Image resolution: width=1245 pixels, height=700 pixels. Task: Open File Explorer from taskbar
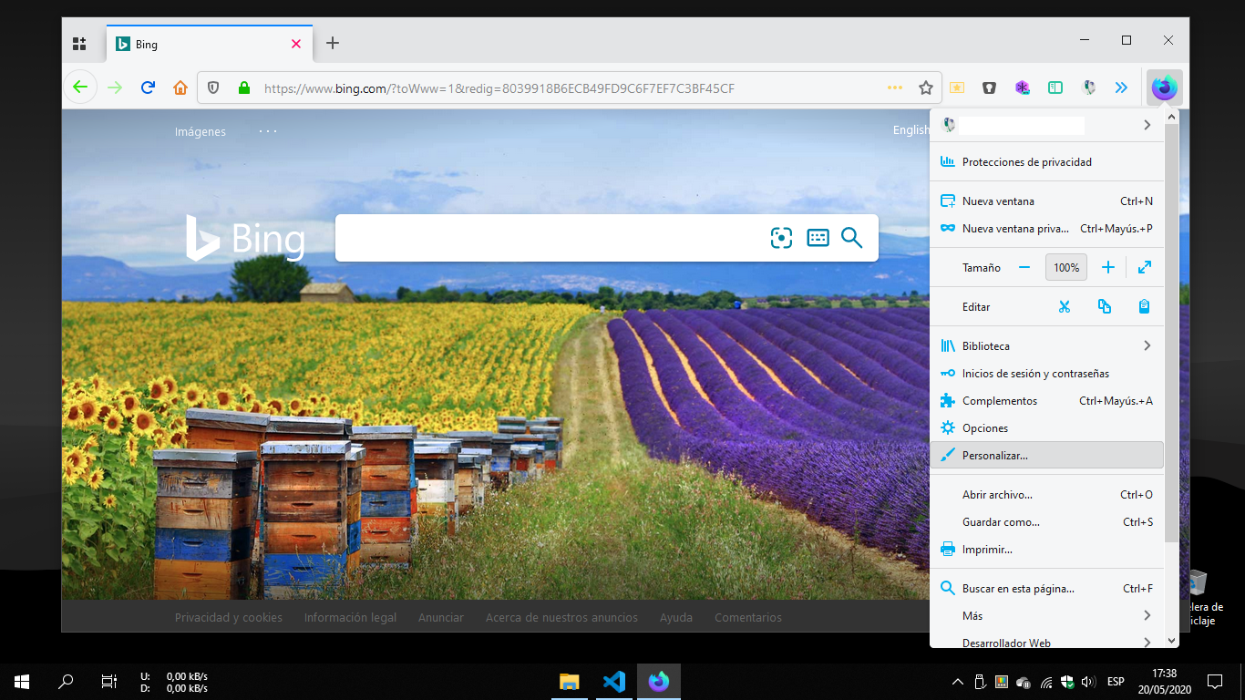click(x=570, y=681)
